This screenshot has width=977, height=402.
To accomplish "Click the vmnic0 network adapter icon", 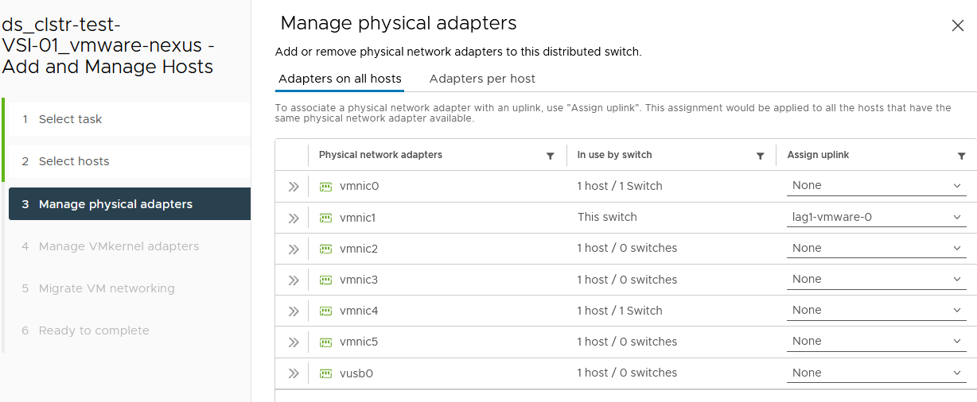I will [x=325, y=187].
